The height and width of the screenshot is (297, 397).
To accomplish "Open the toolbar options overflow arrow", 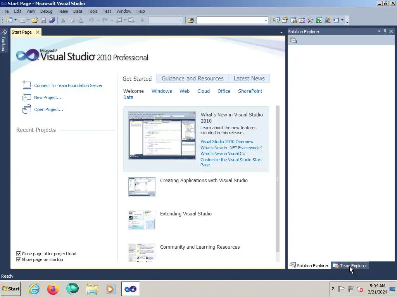I will pos(347,22).
